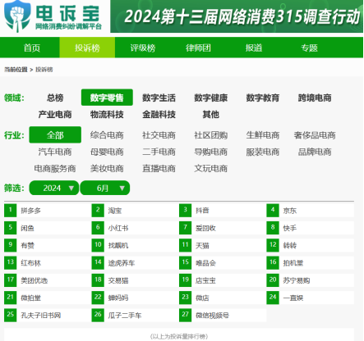The width and height of the screenshot is (364, 341).
Task: Open the 2024 year dropdown
Action: (x=54, y=188)
